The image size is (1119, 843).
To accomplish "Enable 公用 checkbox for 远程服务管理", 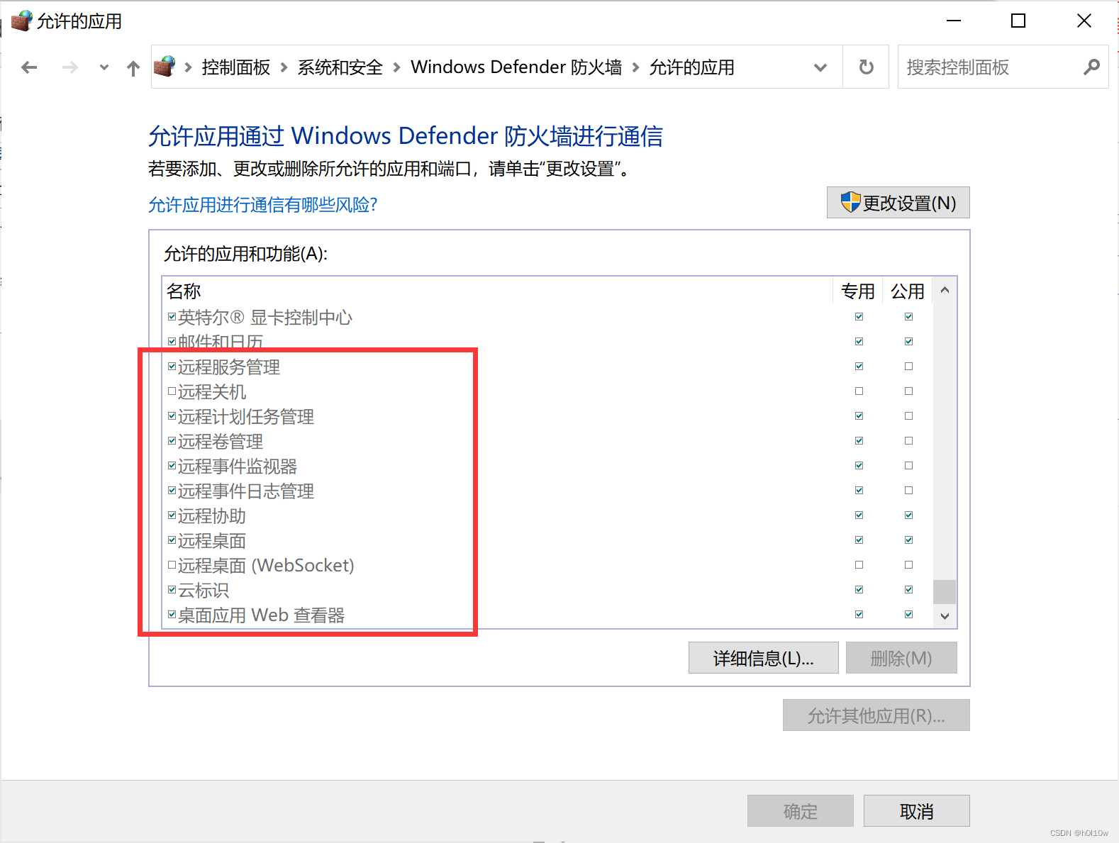I will 908,367.
